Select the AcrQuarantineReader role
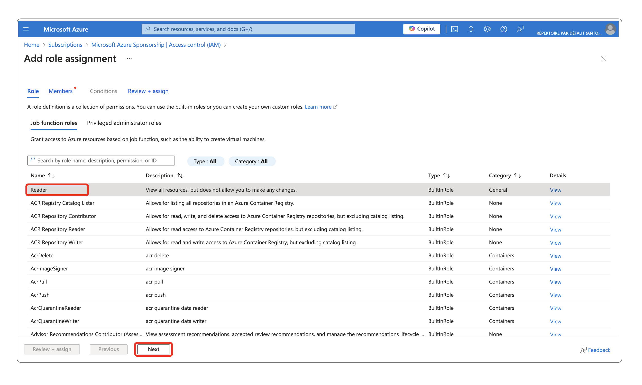642x385 pixels. [x=318, y=308]
